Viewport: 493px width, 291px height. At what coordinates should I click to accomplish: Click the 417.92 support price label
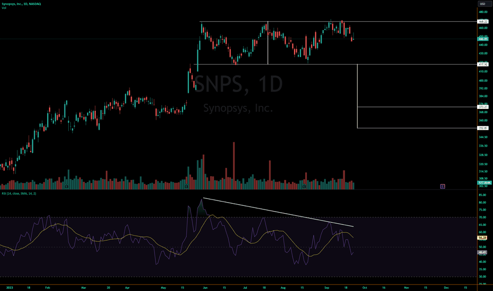click(482, 64)
